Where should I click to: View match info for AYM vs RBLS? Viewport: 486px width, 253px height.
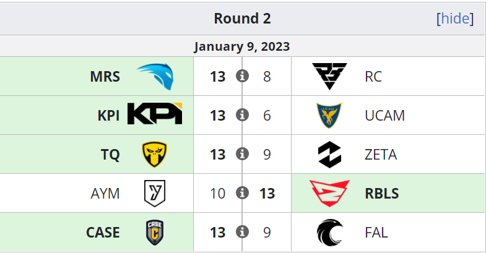tap(242, 193)
